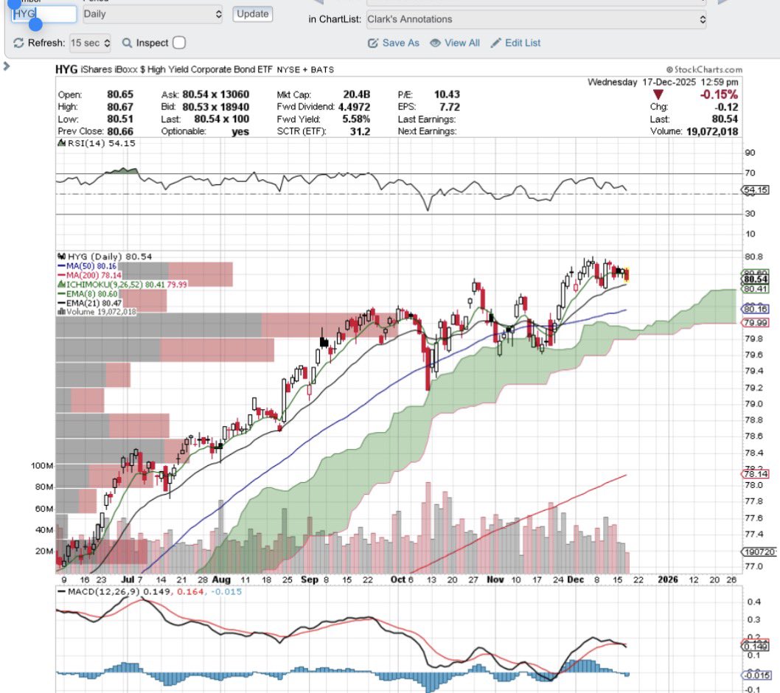Screen dimensions: 780x693
Task: Toggle the Inspect checkbox
Action: click(179, 43)
